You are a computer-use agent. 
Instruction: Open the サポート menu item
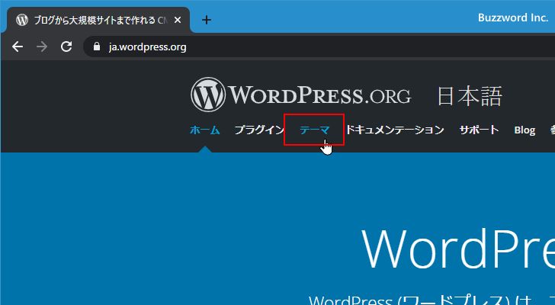coord(479,130)
